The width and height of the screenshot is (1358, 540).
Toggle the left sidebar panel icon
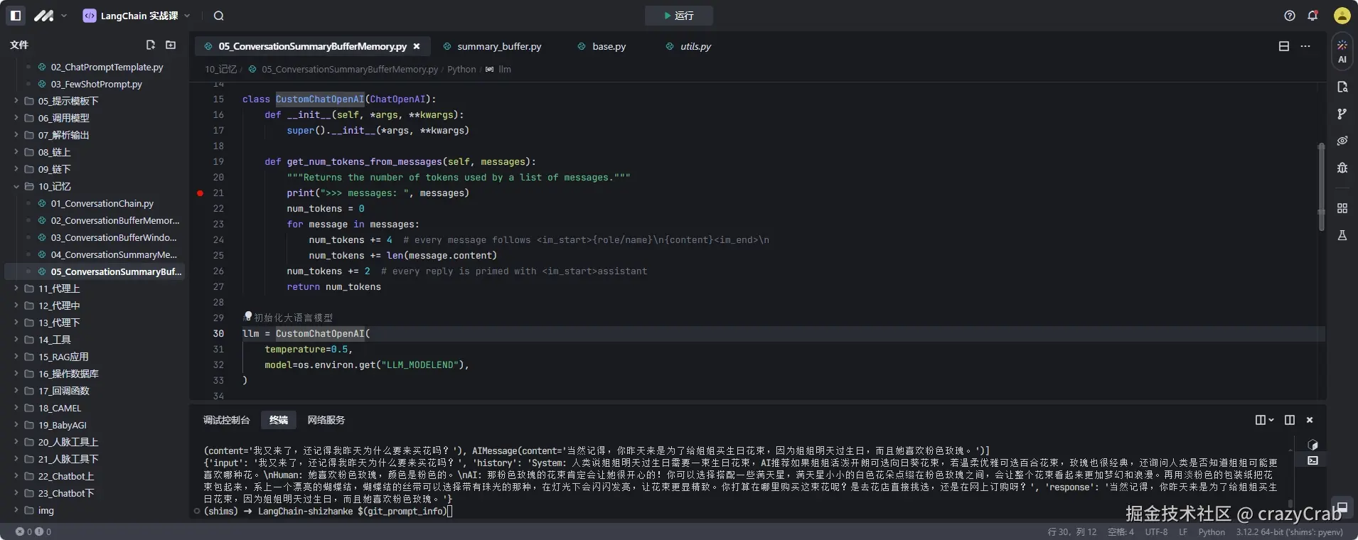coord(16,16)
